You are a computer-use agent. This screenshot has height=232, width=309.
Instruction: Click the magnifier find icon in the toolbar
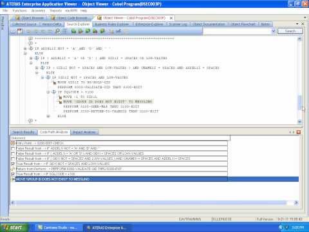tap(57, 31)
